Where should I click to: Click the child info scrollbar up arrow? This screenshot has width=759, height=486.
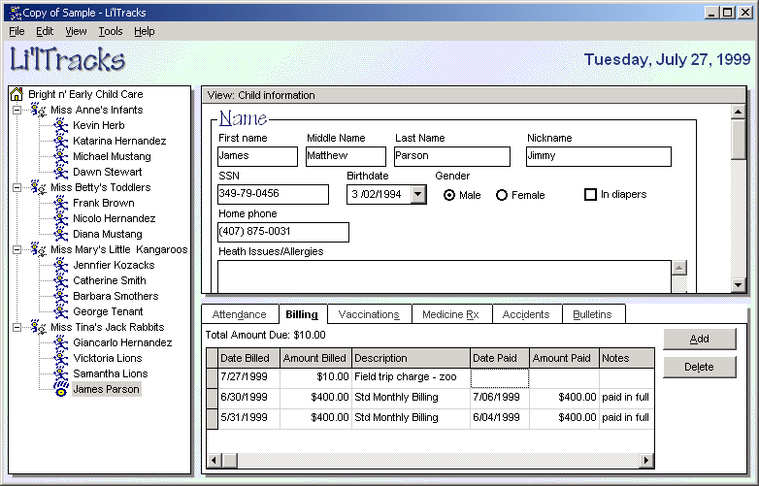coord(738,113)
